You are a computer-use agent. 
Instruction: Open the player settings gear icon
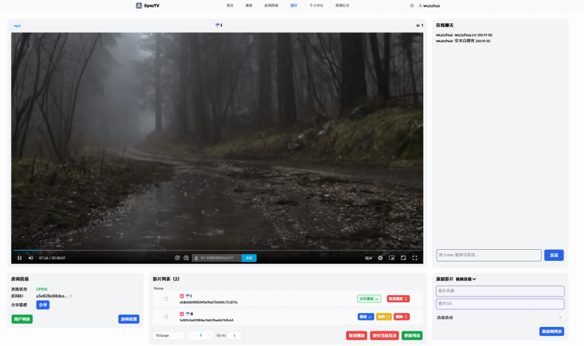[380, 258]
